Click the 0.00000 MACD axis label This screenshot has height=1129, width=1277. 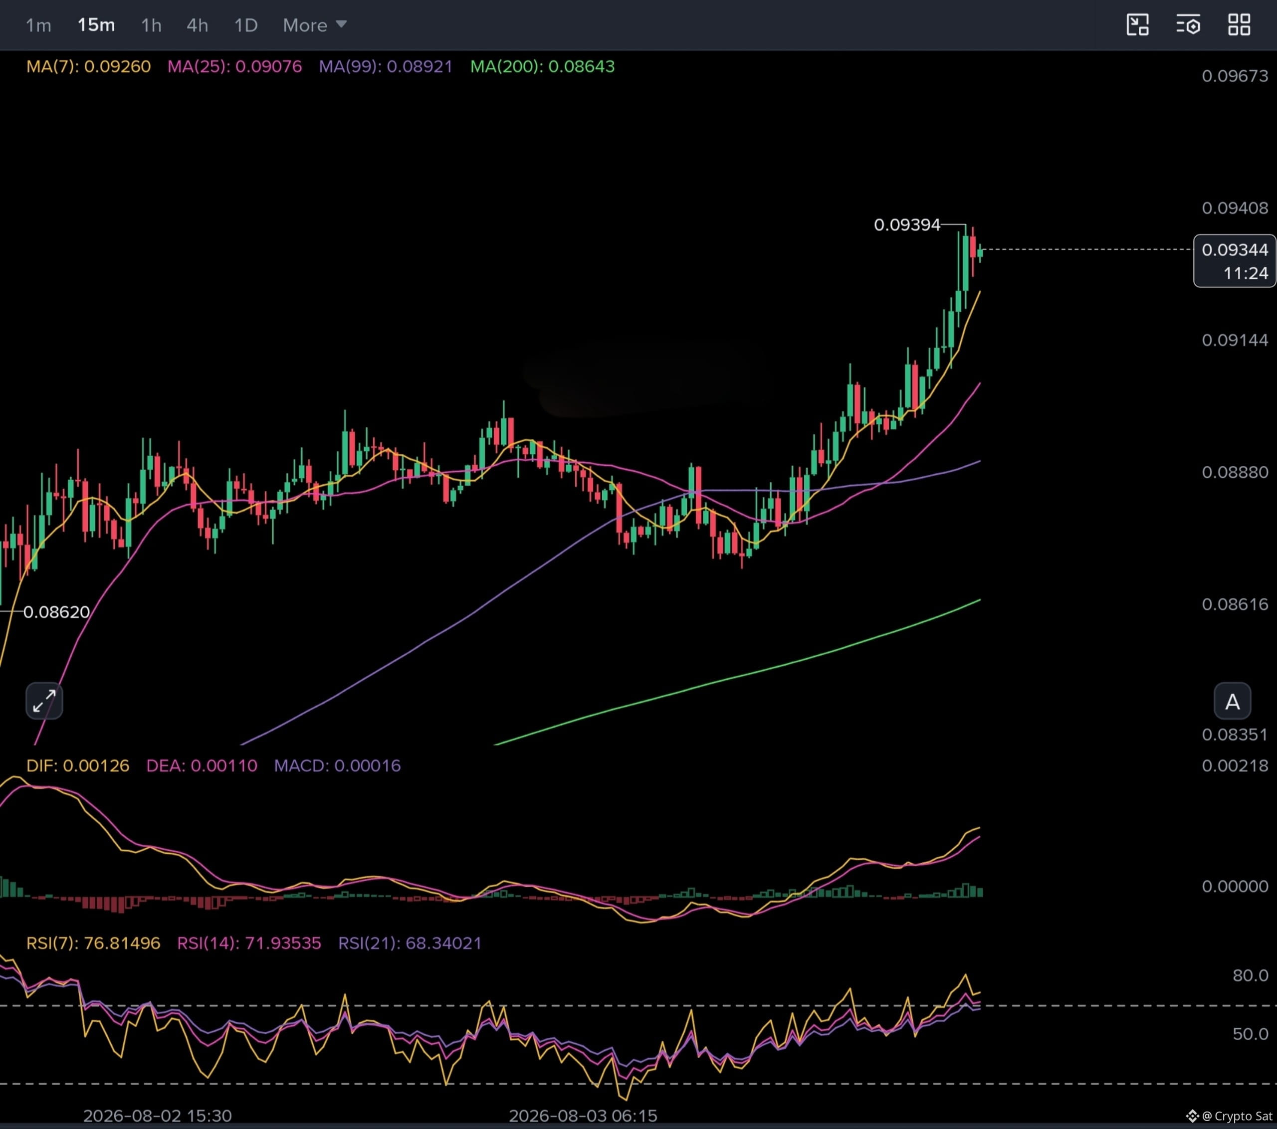pos(1235,886)
